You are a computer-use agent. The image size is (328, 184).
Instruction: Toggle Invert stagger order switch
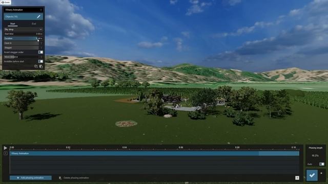pyautogui.click(x=40, y=52)
